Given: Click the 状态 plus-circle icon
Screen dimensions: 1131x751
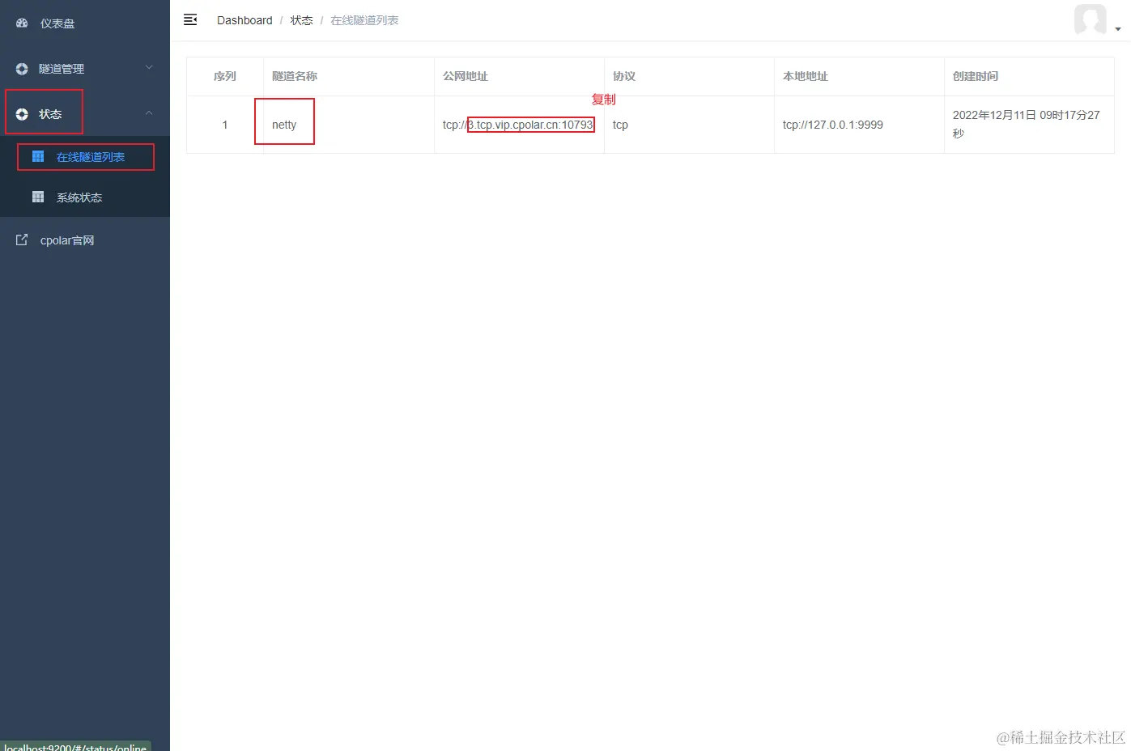Looking at the screenshot, I should 22,114.
